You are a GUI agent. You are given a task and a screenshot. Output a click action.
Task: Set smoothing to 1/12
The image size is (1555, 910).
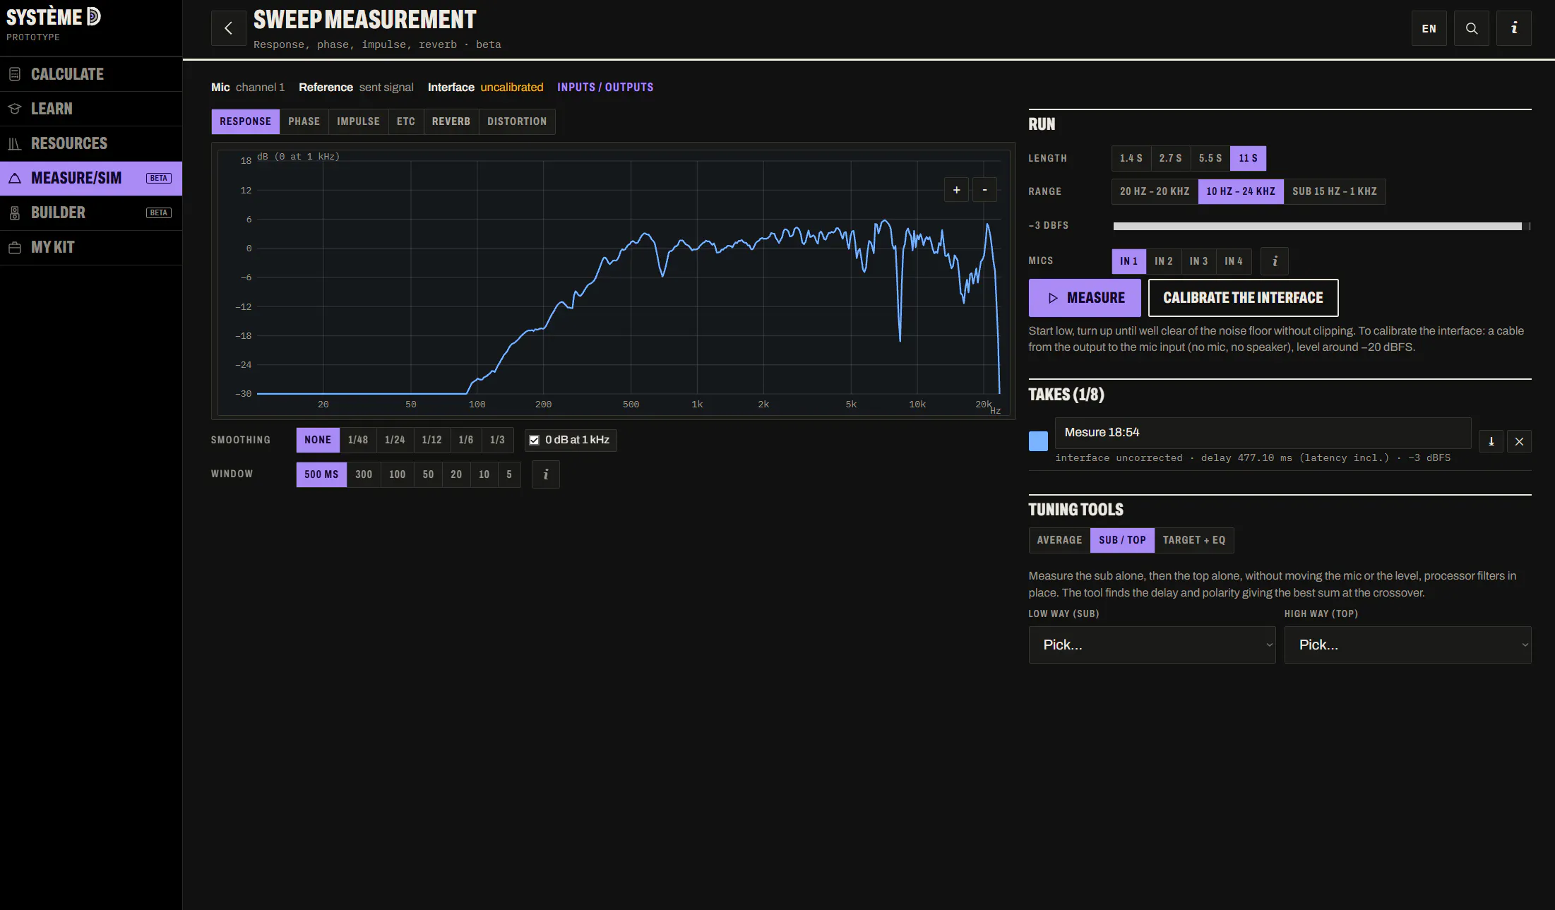431,440
